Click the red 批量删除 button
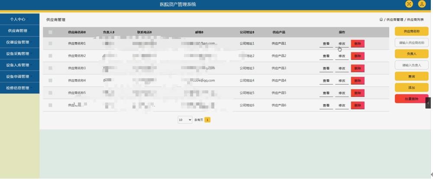Image resolution: width=433 pixels, height=179 pixels. pos(411,99)
